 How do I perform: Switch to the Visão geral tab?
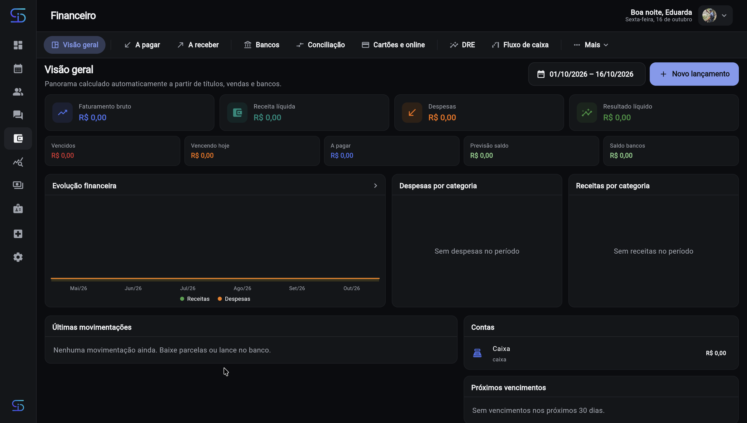pyautogui.click(x=74, y=45)
